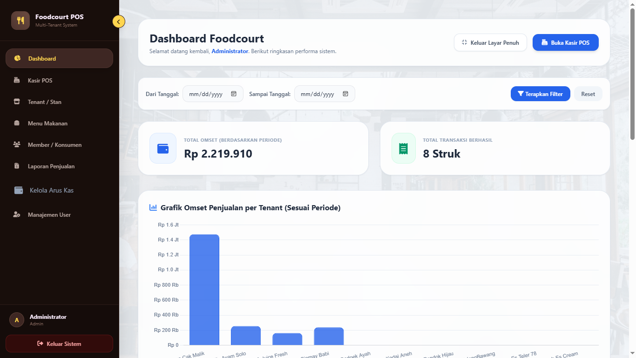
Task: Click the Rp 400 Rb axis label
Action: [166, 315]
